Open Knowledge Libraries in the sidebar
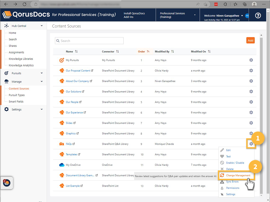This screenshot has width=270, height=202. 21,59
